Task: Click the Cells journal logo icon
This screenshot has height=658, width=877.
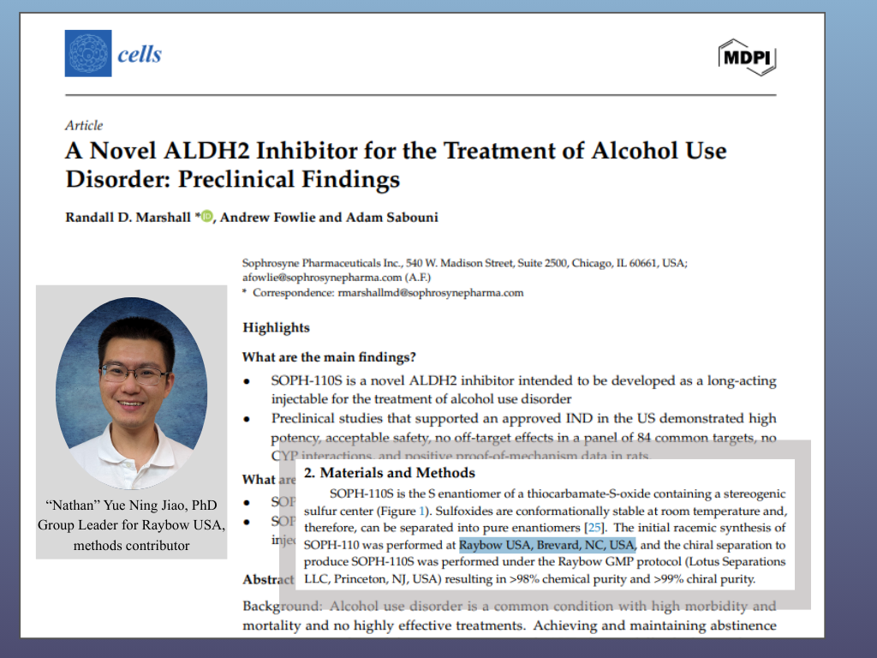Action: tap(88, 53)
